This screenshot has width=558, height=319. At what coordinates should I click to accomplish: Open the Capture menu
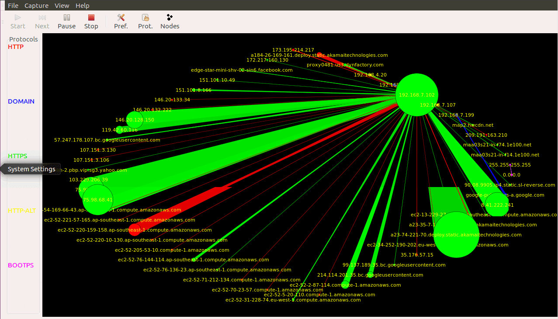[36, 5]
